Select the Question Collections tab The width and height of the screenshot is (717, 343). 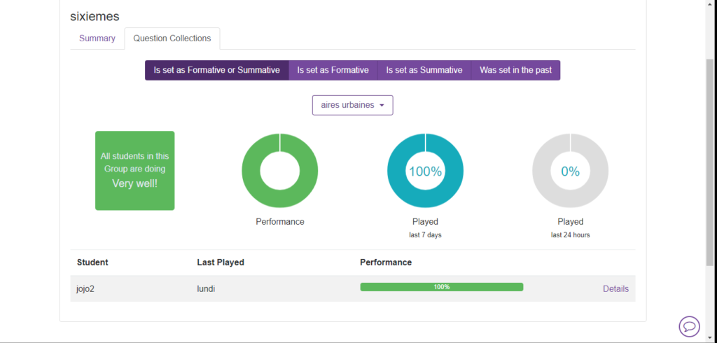coord(172,38)
